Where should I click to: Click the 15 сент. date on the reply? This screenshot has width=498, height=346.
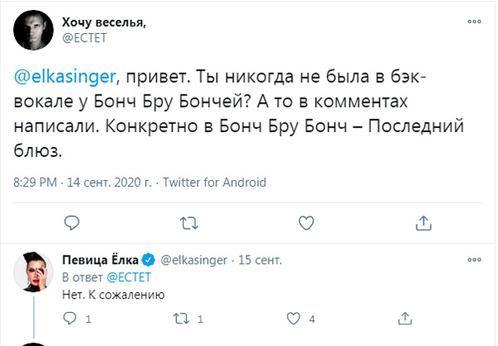pos(258,259)
